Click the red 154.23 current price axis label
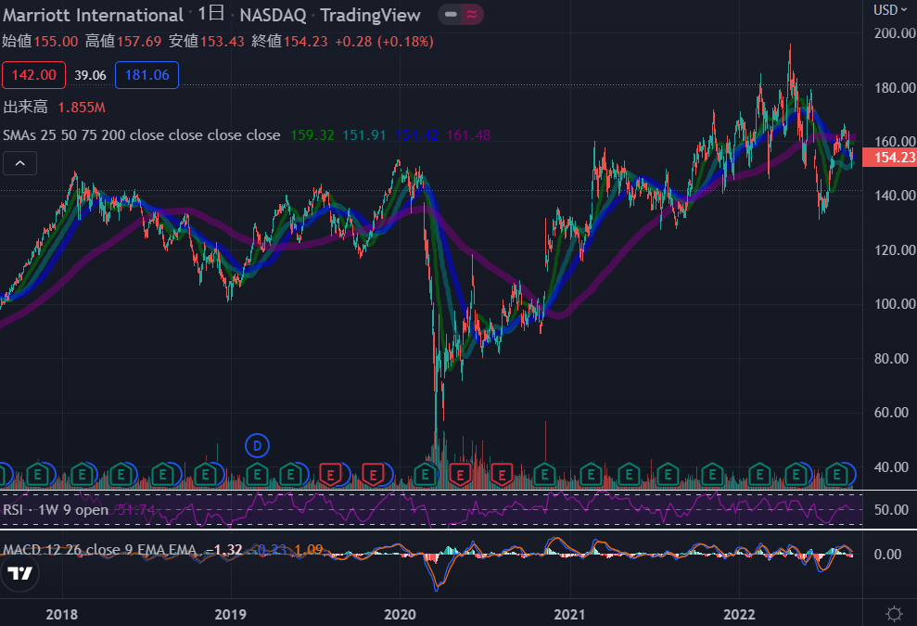This screenshot has width=917, height=626. (x=889, y=158)
